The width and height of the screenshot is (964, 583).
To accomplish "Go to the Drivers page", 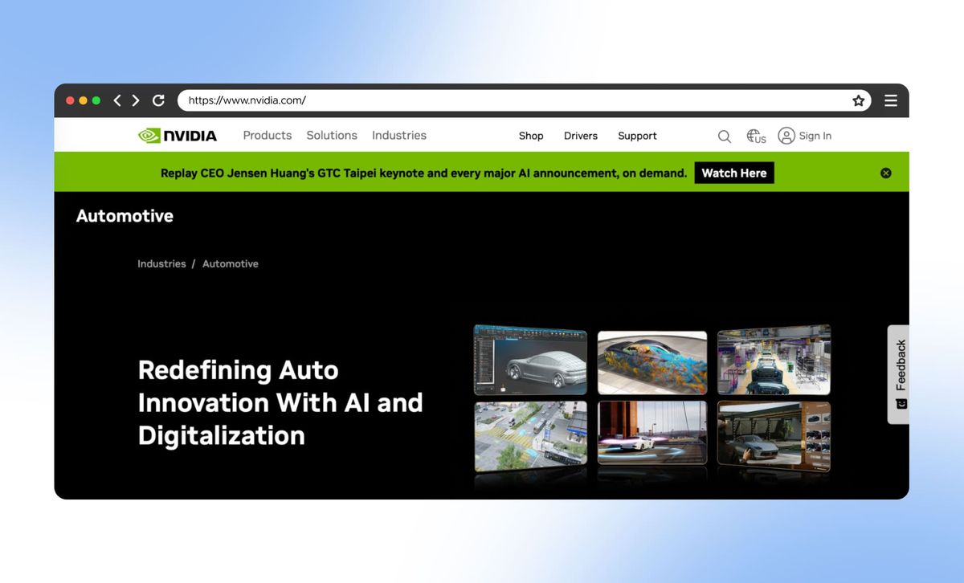I will [581, 137].
